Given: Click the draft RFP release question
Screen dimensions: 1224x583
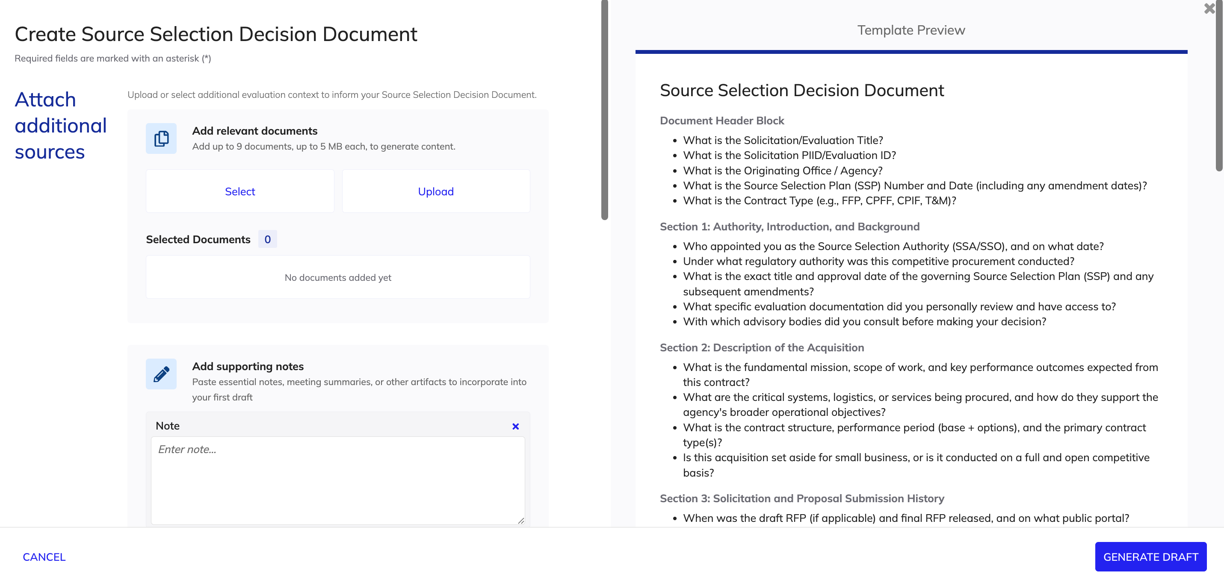Looking at the screenshot, I should pyautogui.click(x=906, y=518).
